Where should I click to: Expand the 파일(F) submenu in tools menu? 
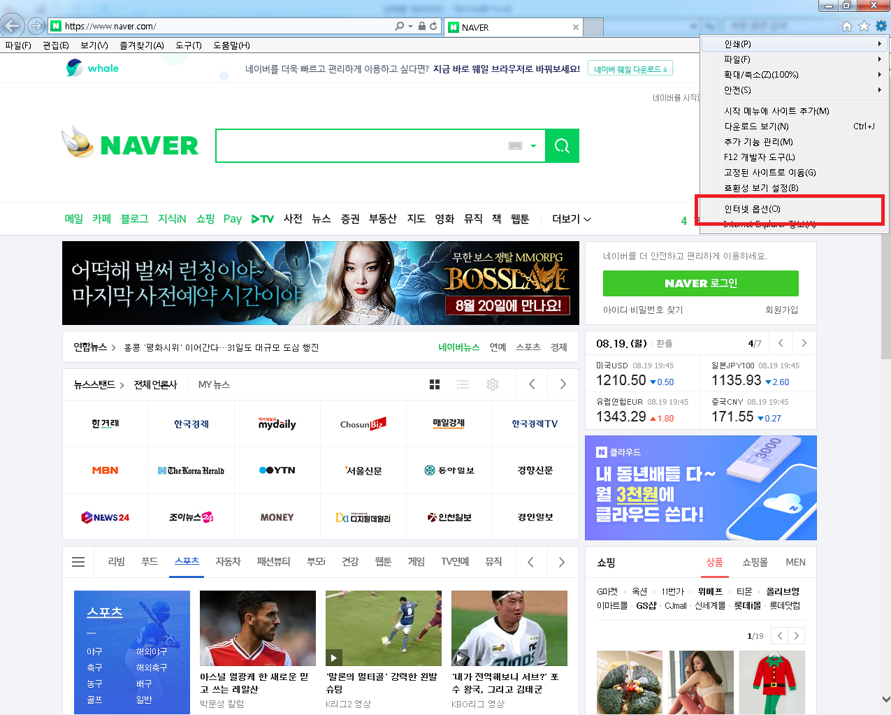[795, 59]
